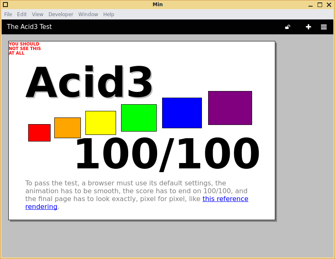This screenshot has width=335, height=259.
Task: Open a new tab with the plus icon
Action: pyautogui.click(x=308, y=26)
